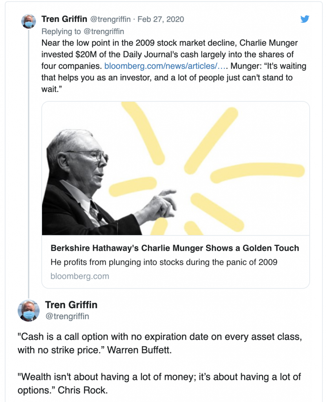
Task: Open the bold Tren Griffin name in the lower tweet
Action: (71, 305)
